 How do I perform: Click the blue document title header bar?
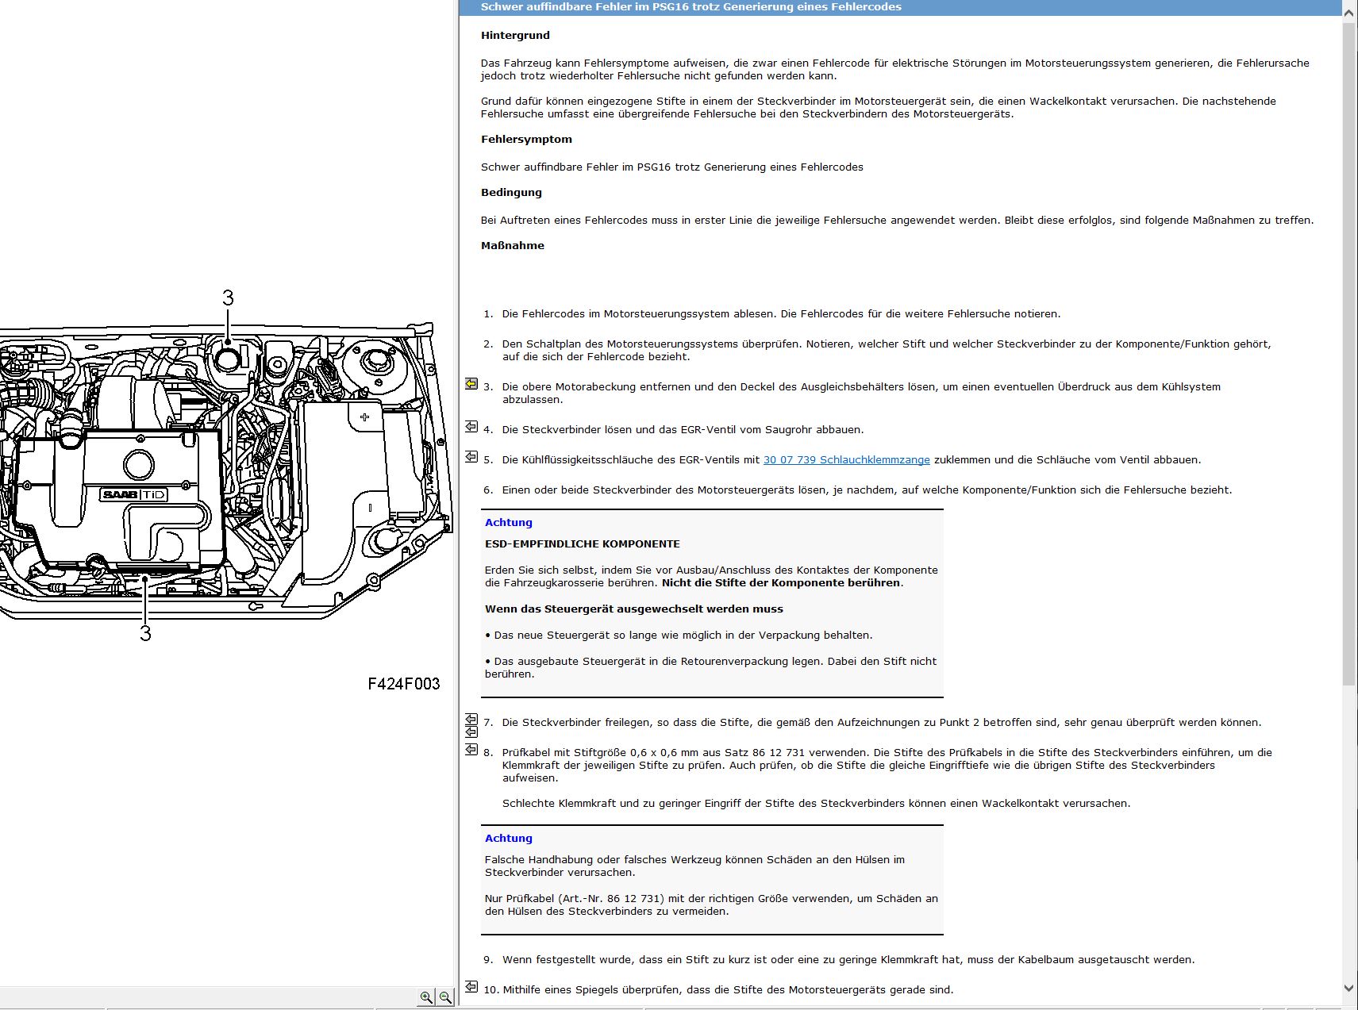point(900,7)
